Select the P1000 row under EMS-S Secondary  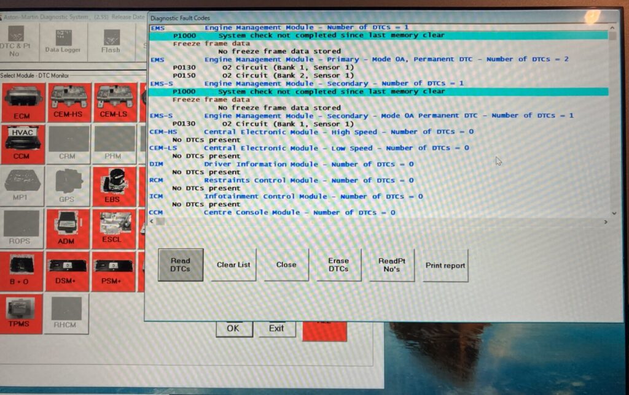click(x=378, y=92)
